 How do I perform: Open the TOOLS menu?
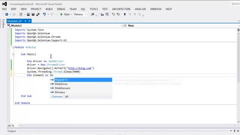pos(94,9)
